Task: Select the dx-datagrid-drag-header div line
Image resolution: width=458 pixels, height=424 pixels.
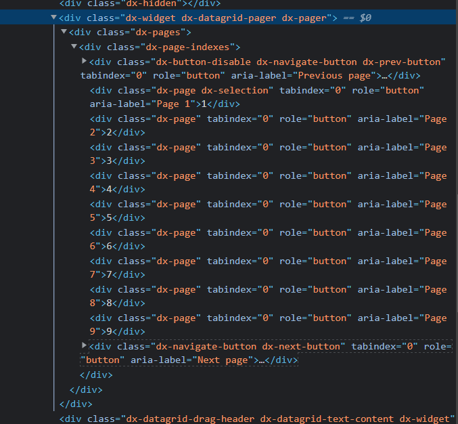Action: (x=257, y=419)
